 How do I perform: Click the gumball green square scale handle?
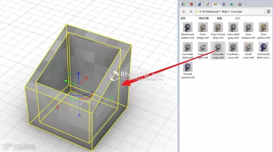click(112, 98)
